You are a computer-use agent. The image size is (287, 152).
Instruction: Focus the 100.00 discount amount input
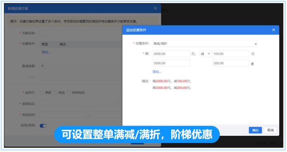pos(231,54)
